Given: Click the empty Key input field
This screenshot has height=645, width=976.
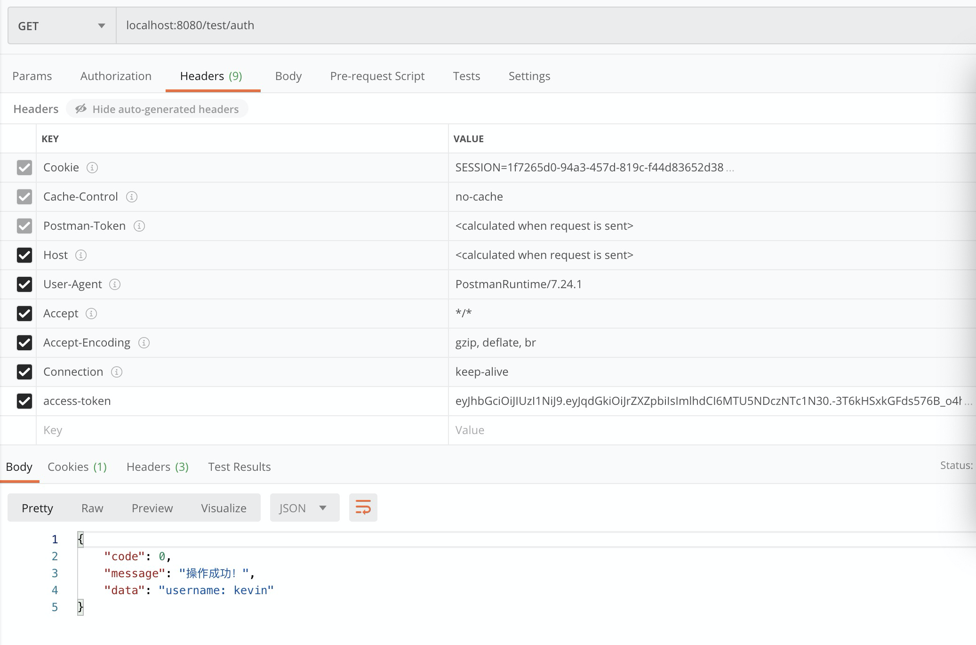Looking at the screenshot, I should pos(235,430).
